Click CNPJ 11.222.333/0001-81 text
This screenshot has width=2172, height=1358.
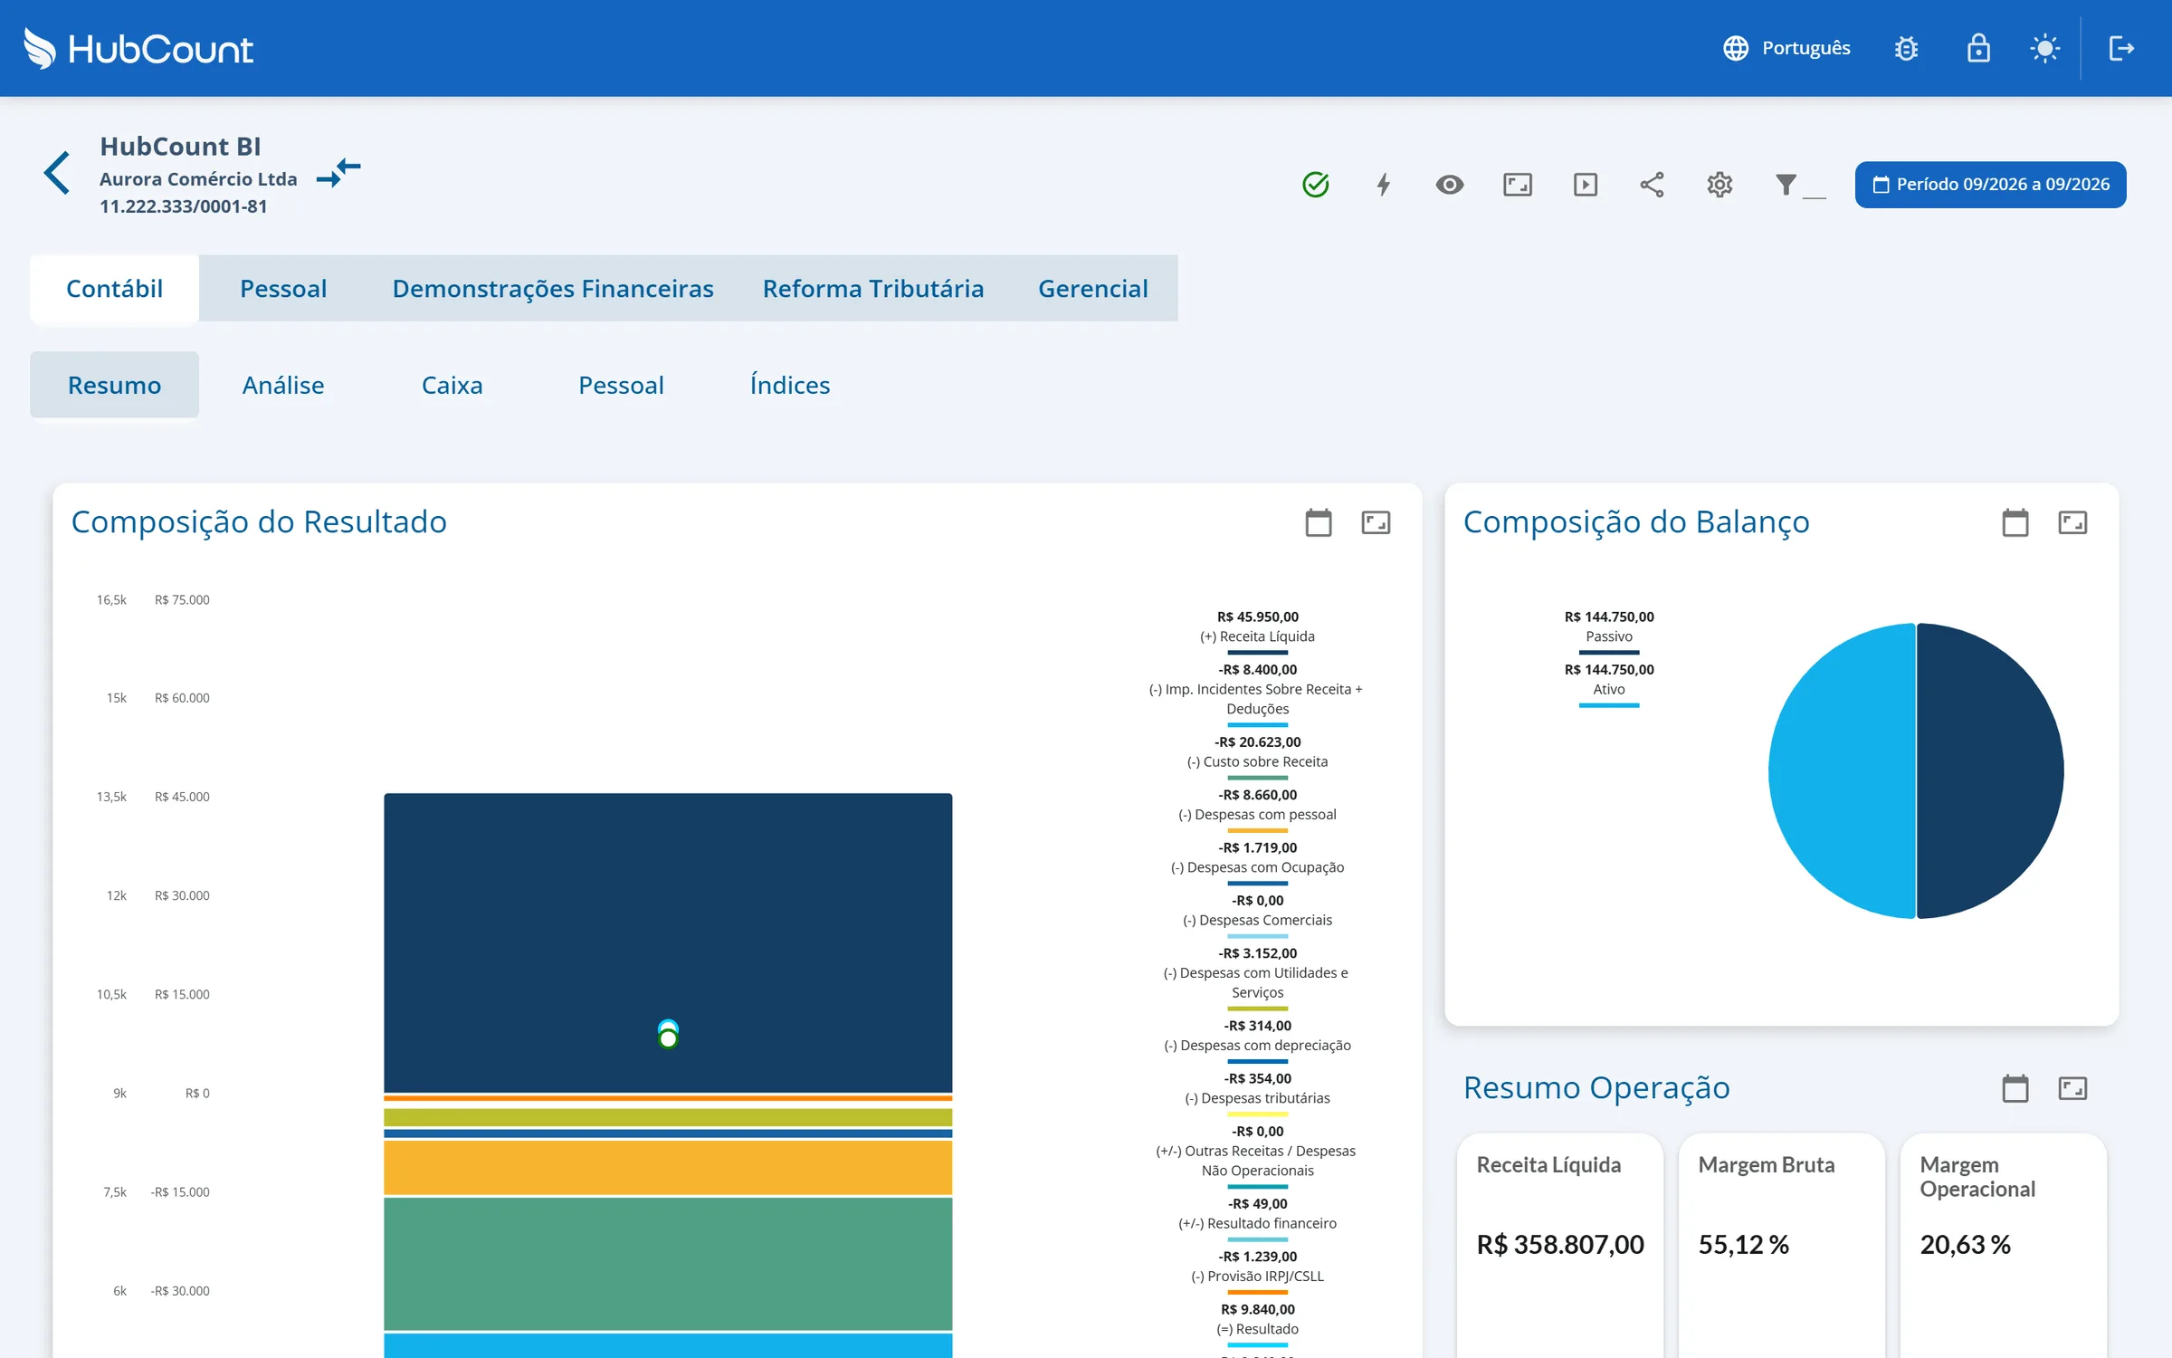pos(183,206)
